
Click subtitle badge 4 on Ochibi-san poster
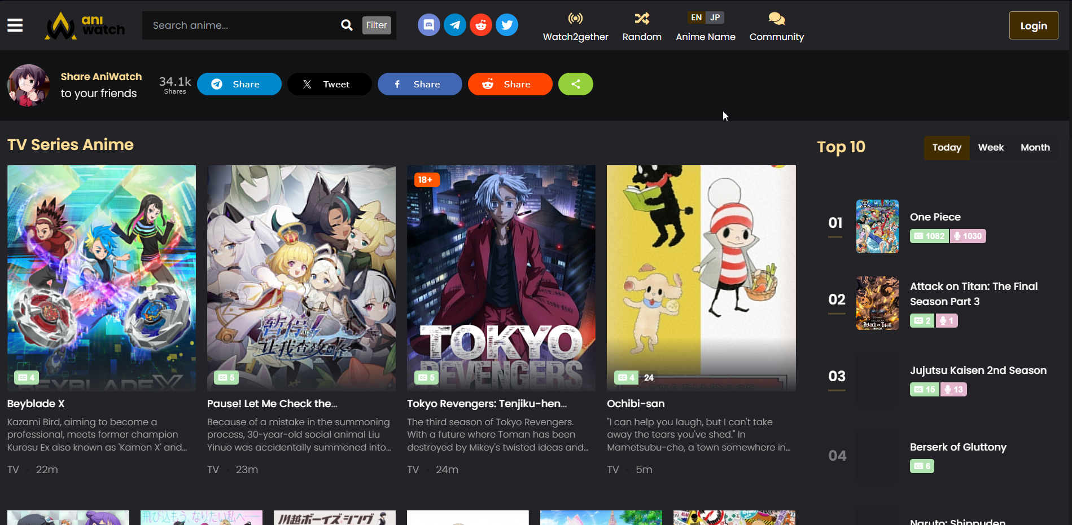[x=626, y=377]
